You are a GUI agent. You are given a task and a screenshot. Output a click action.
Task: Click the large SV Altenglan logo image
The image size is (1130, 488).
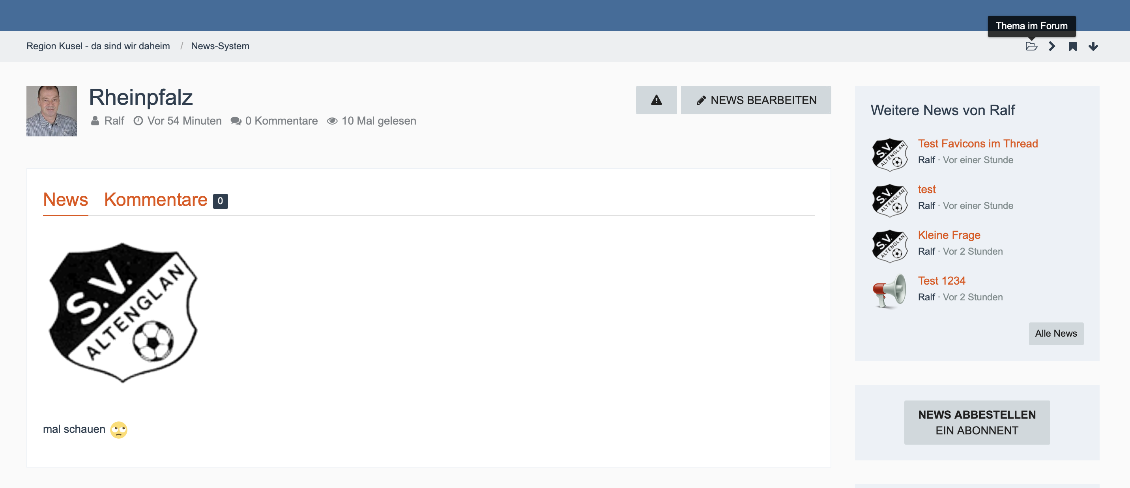click(123, 312)
